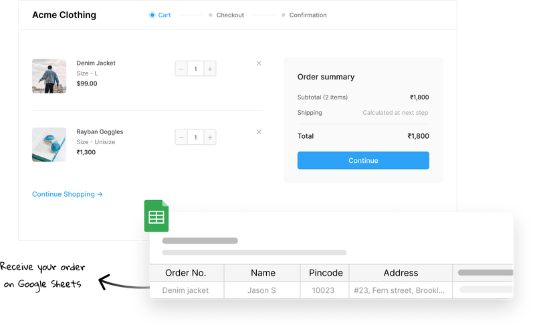Click the Denim Jacket quantity field

195,69
